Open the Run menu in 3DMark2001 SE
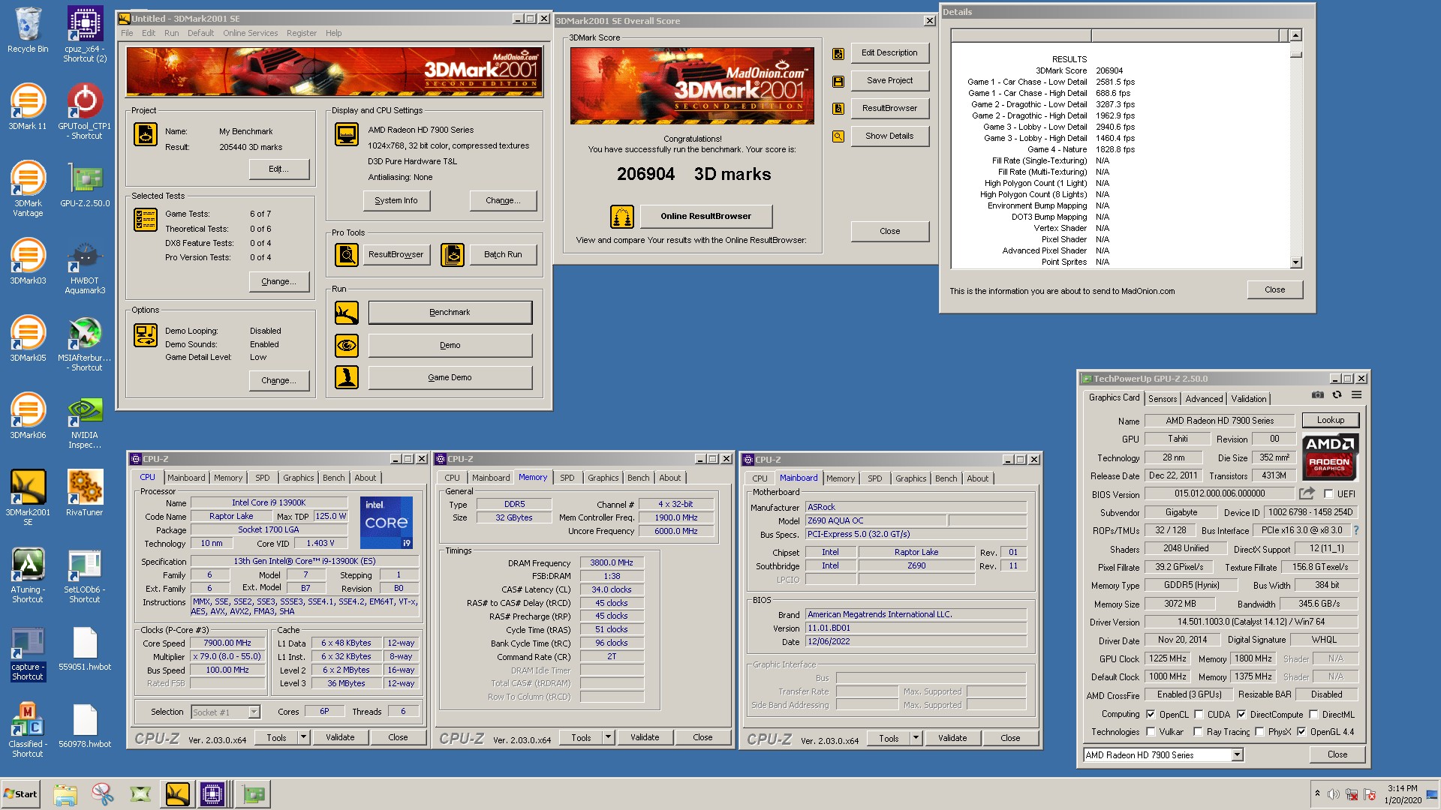This screenshot has height=810, width=1441. click(x=171, y=33)
